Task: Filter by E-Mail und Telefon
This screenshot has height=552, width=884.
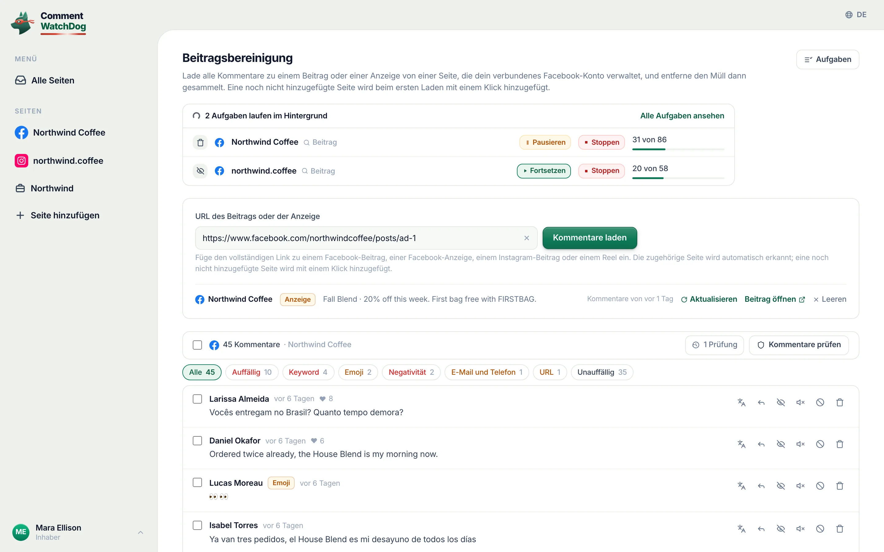Action: pyautogui.click(x=487, y=372)
